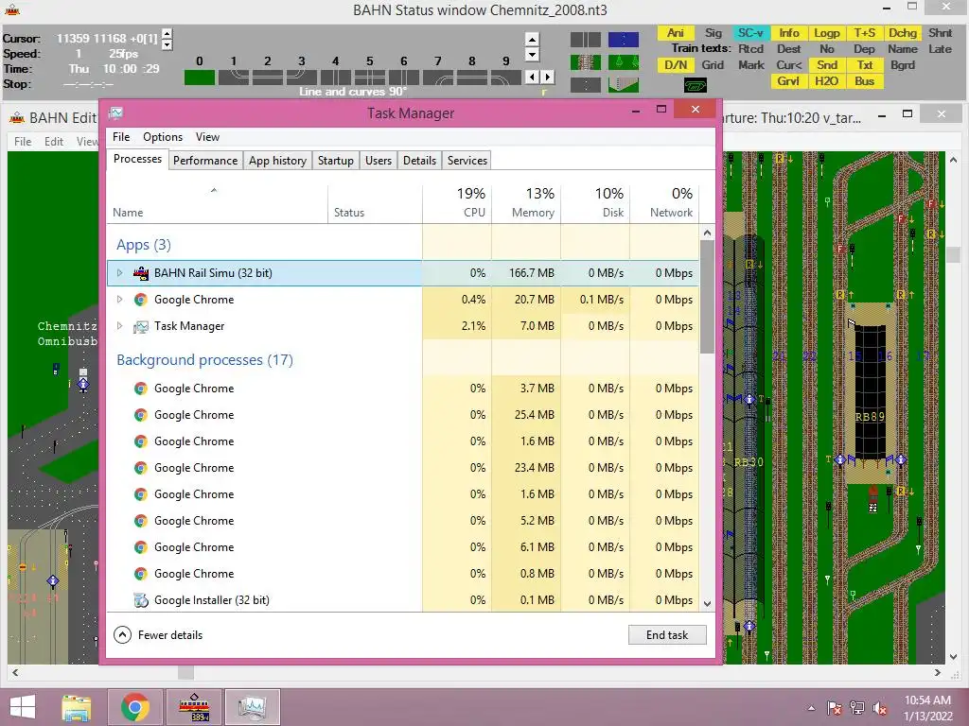Open Task Manager Options menu
This screenshot has width=969, height=726.
pos(163,137)
